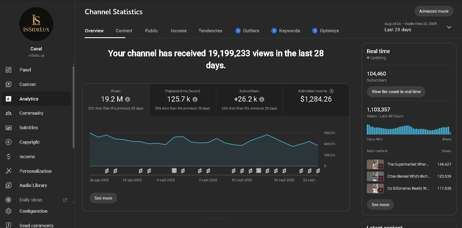Click the Community people icon
Viewport: 462px width, 228px height.
pyautogui.click(x=9, y=113)
